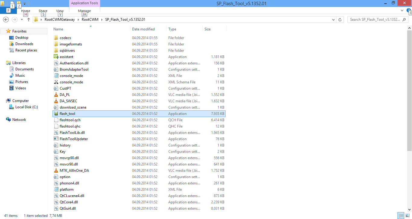Open the Music library

tap(20, 76)
